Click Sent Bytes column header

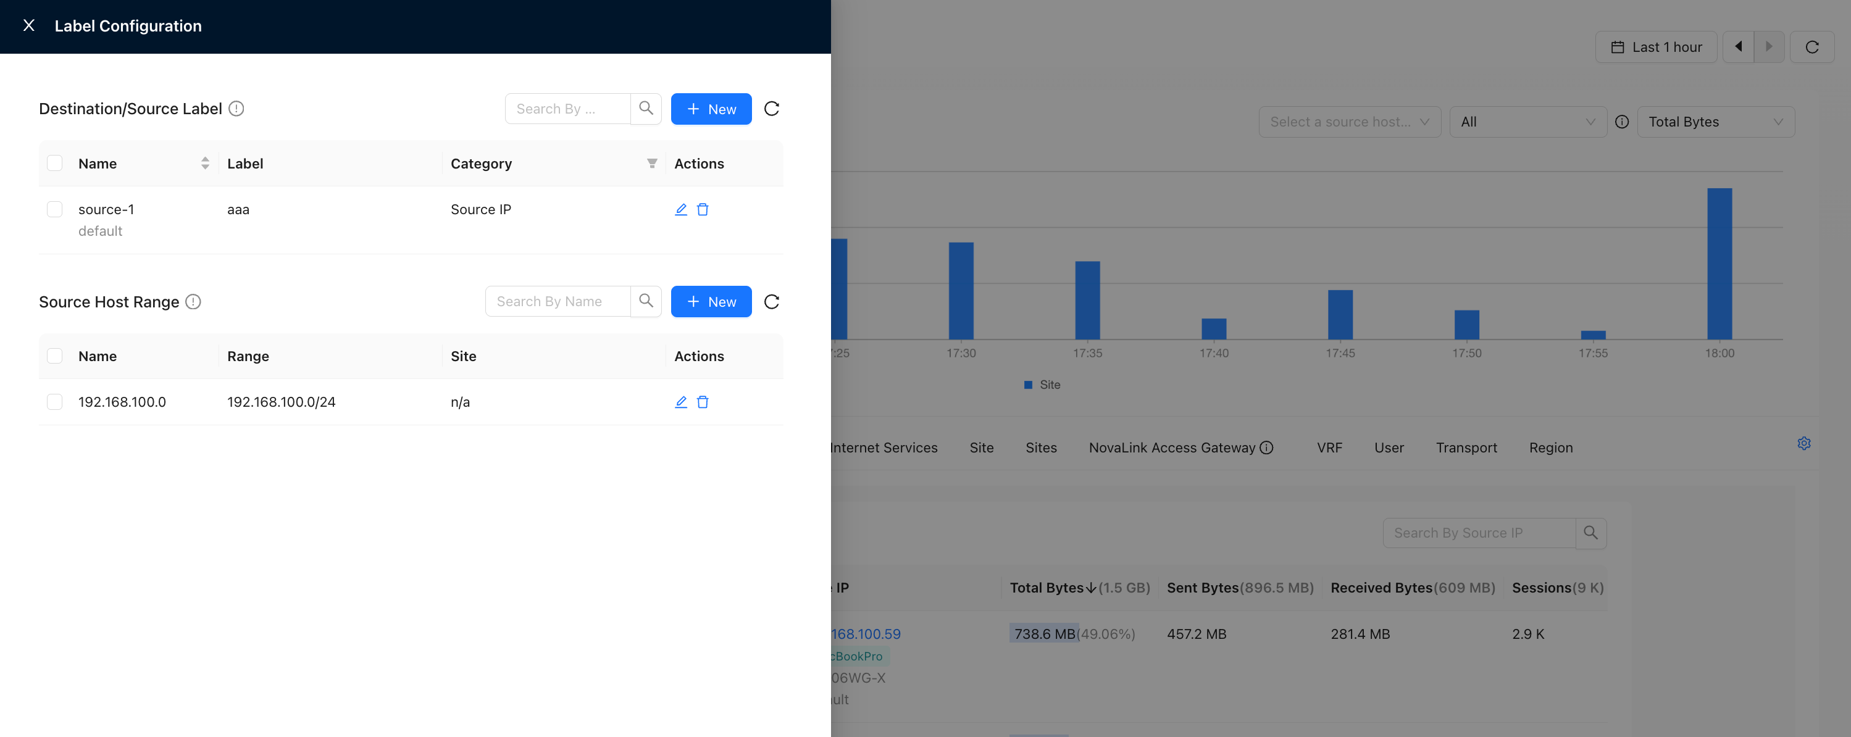pos(1240,588)
